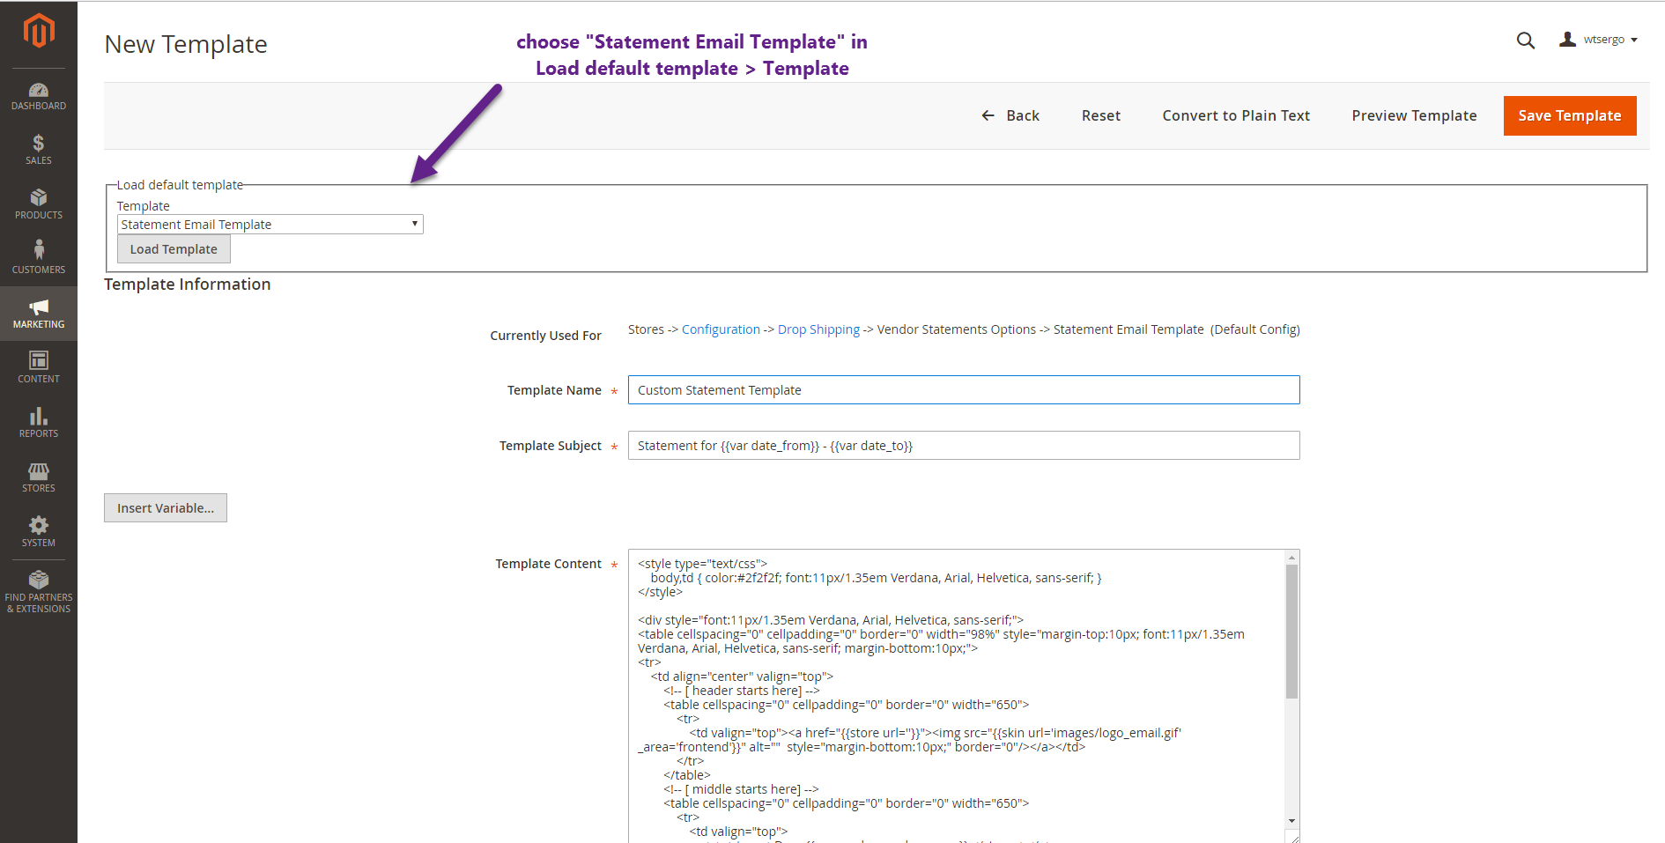Click the Reset button

(1100, 115)
